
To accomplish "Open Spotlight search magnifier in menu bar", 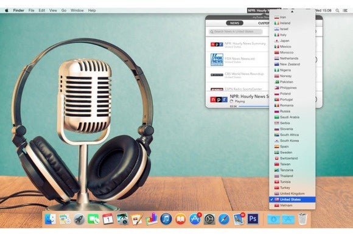I will point(337,10).
